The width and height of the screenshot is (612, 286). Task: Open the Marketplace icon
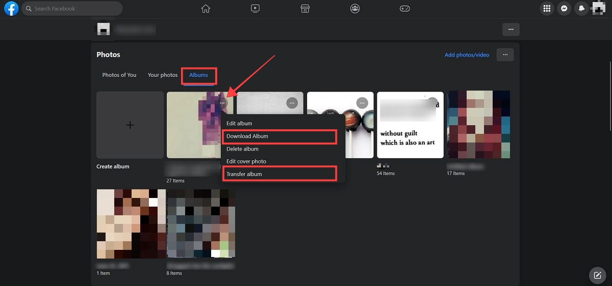[x=305, y=9]
